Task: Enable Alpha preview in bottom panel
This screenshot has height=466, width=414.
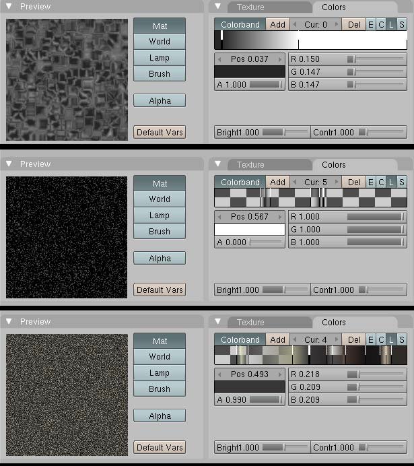Action: click(160, 415)
